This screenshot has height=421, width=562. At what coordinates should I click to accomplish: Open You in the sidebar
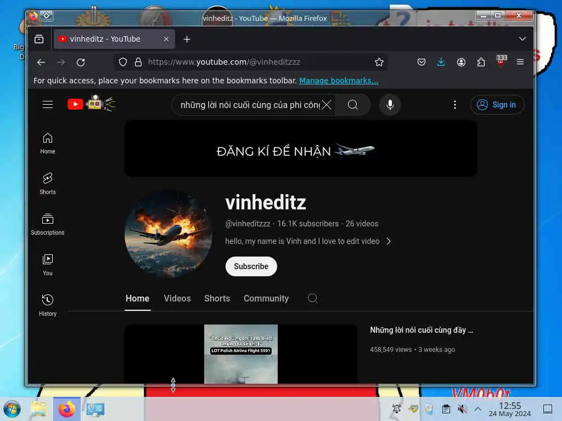click(x=48, y=265)
